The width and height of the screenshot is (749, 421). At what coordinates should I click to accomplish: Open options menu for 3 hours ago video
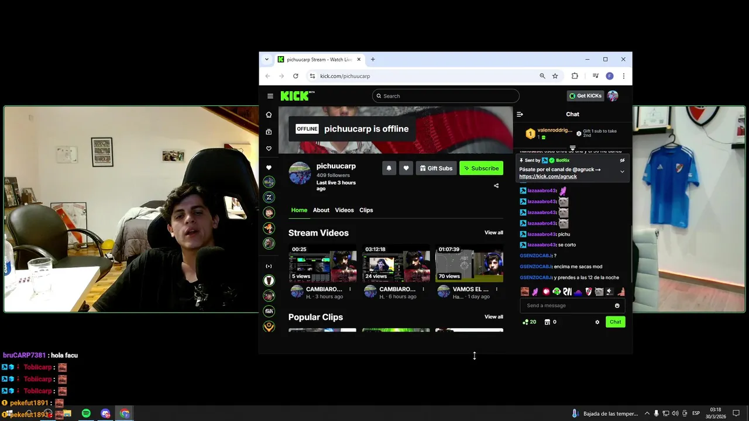(350, 289)
